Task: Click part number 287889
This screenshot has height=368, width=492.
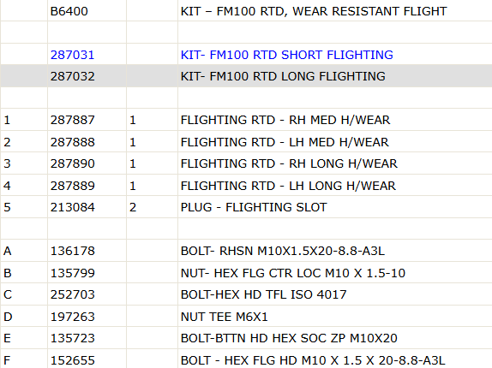Action: coord(73,186)
